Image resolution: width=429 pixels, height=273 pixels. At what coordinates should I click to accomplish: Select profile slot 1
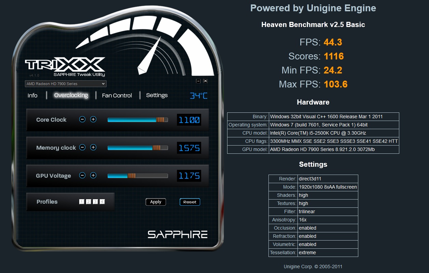(82, 202)
